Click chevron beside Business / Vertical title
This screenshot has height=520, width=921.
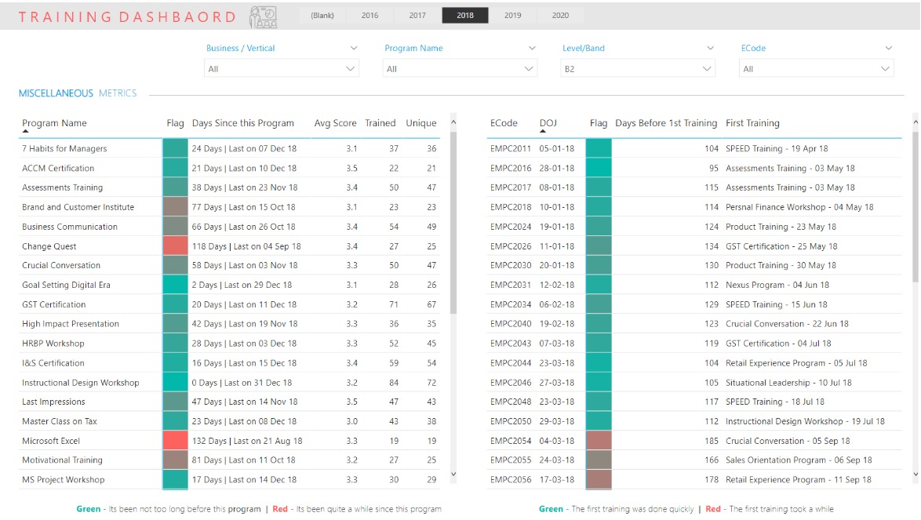tap(353, 49)
